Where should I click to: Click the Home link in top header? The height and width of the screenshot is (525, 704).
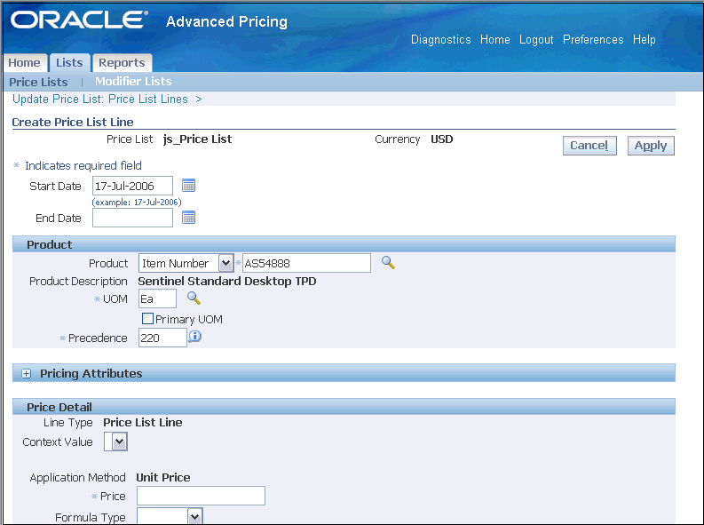(494, 39)
